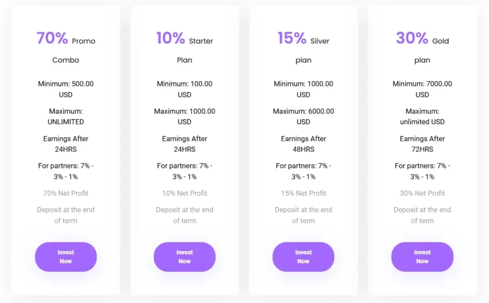Click the Minimum: 1000.00 USD text
The image size is (489, 303).
[303, 89]
